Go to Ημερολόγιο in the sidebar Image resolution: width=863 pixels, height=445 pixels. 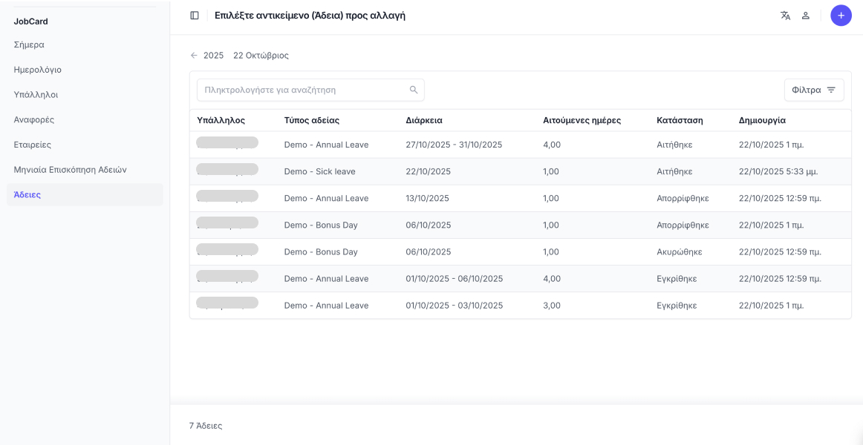click(x=37, y=70)
